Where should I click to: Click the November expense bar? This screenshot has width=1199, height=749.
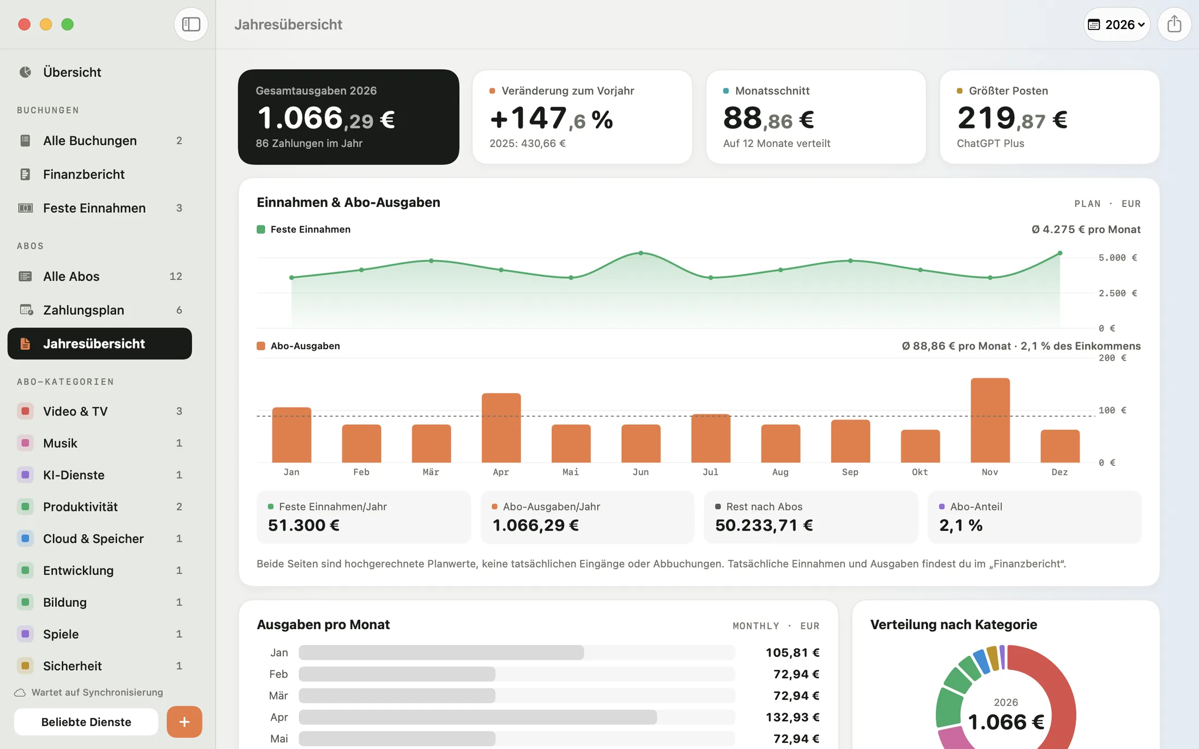point(990,420)
